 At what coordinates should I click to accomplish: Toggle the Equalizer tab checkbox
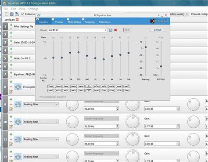point(38,19)
